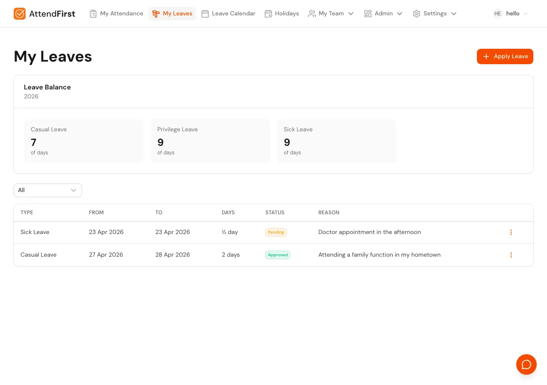Click the My Leaves leaf icon
The width and height of the screenshot is (547, 385).
point(156,13)
